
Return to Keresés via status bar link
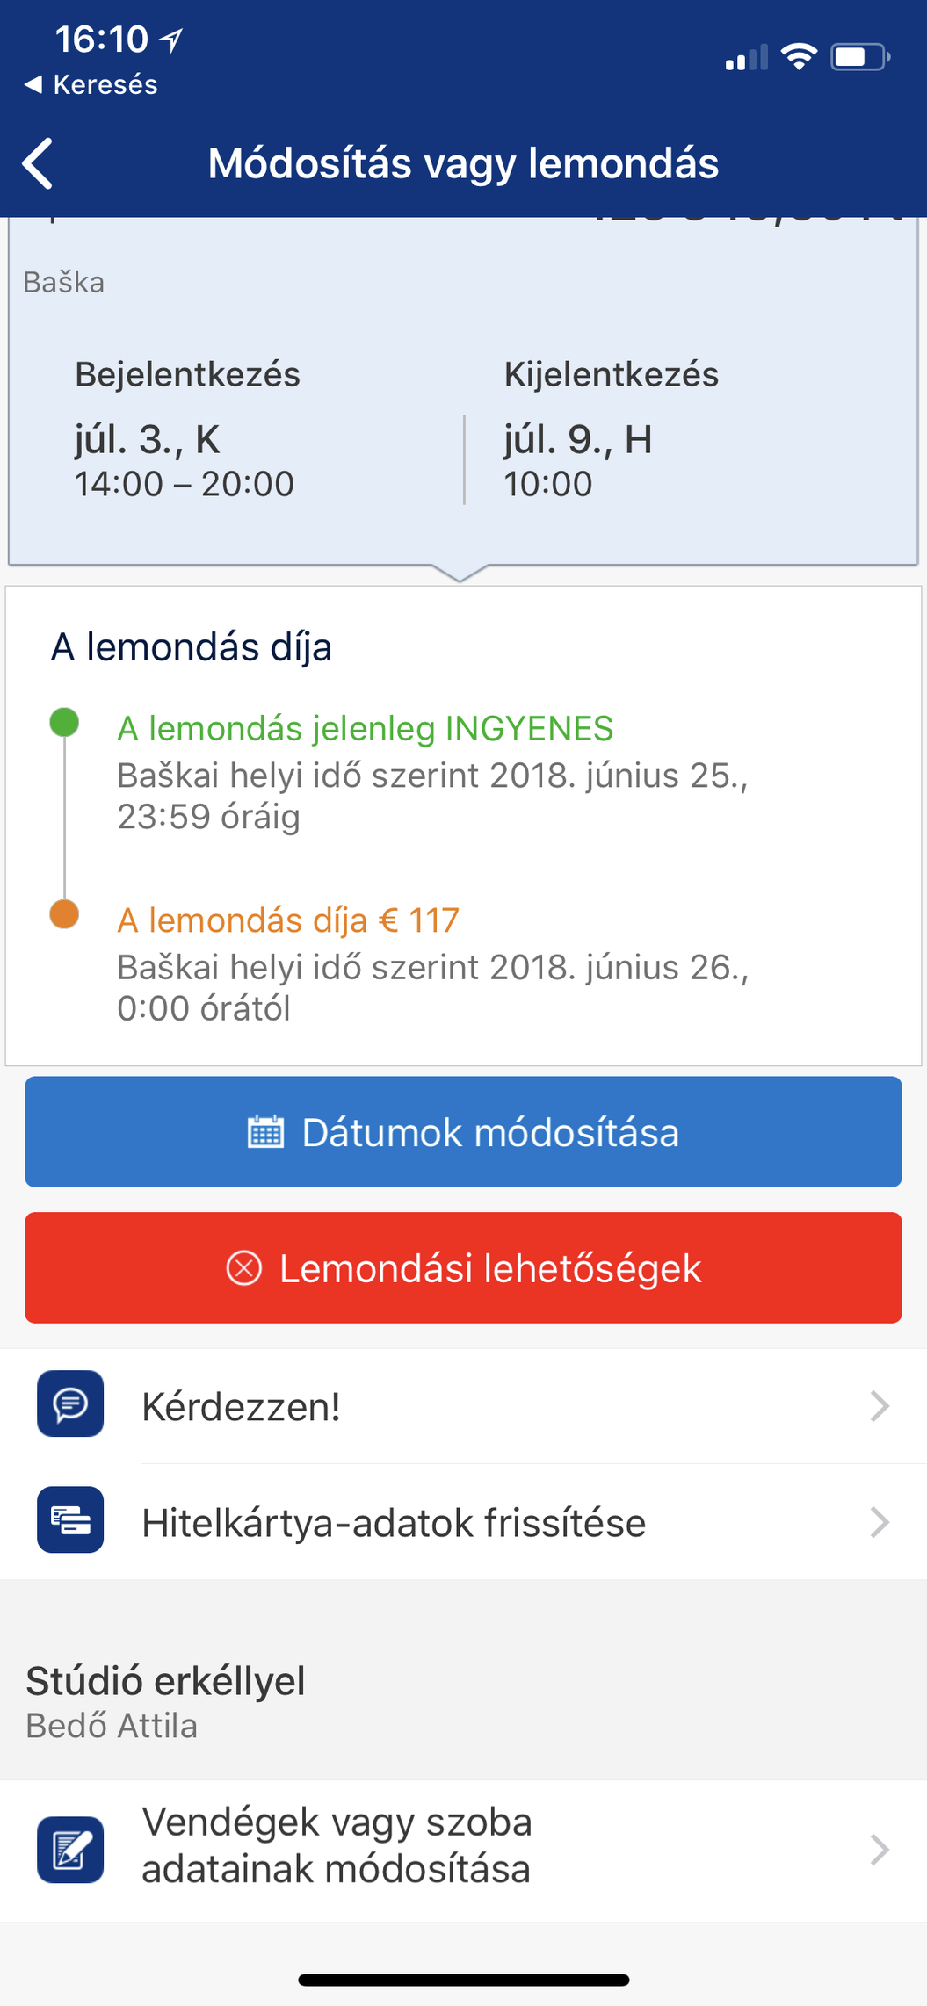(x=91, y=85)
